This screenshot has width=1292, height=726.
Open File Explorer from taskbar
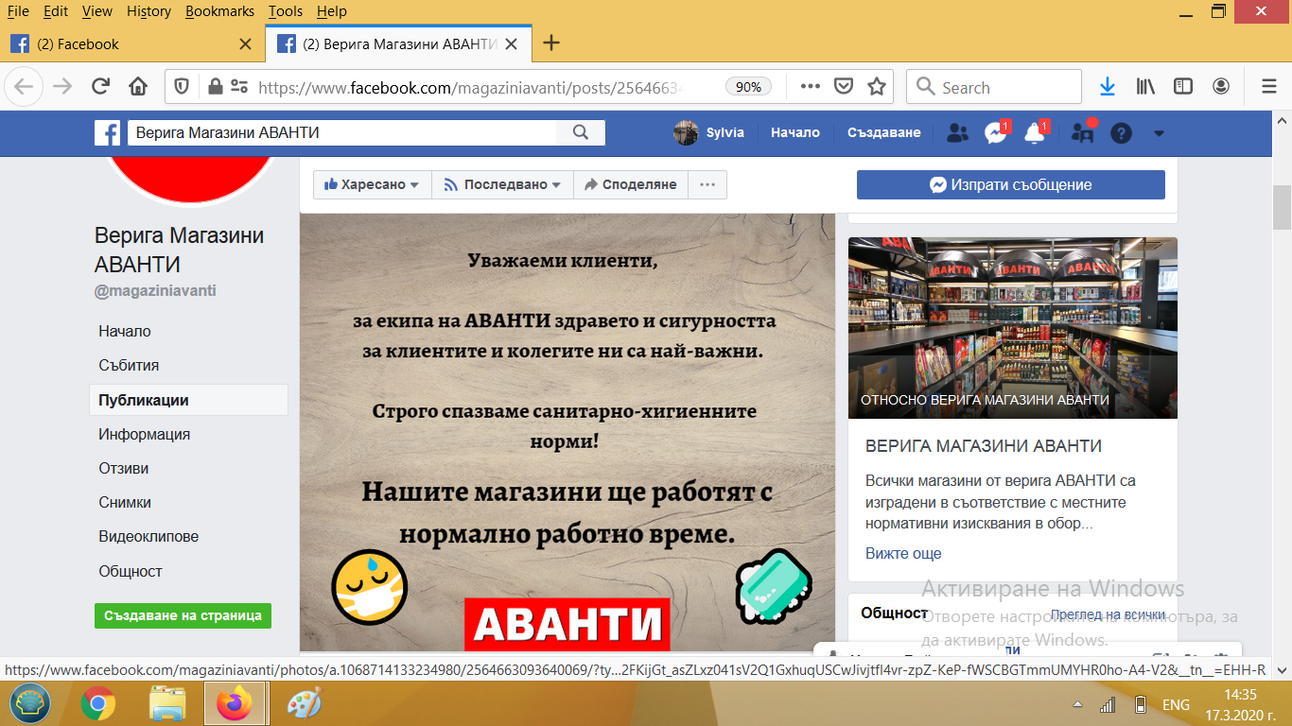[167, 704]
